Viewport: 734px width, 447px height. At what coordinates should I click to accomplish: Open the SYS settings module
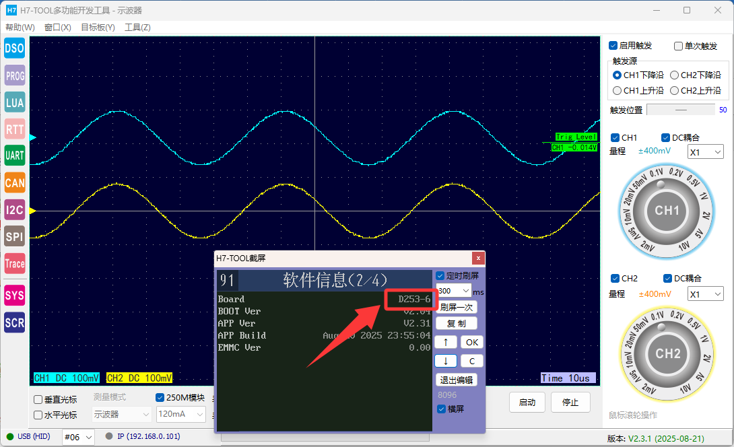(x=15, y=296)
